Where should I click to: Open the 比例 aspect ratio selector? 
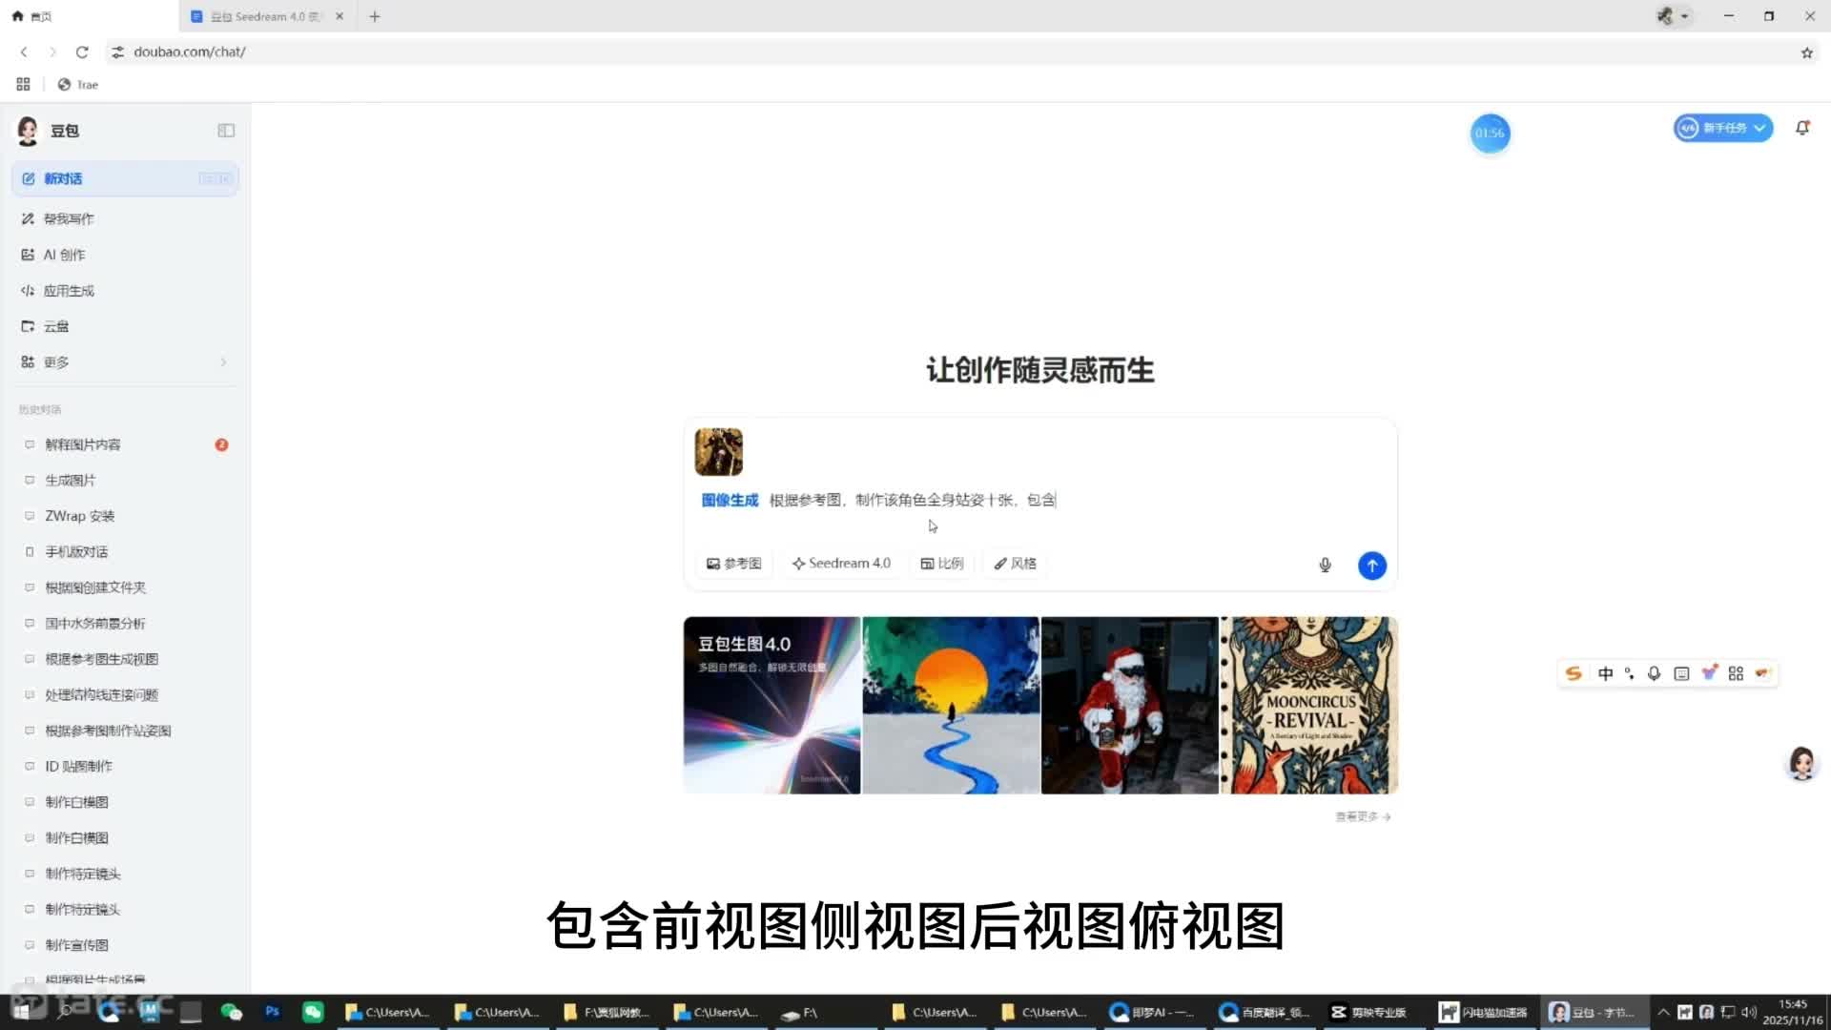pyautogui.click(x=942, y=563)
